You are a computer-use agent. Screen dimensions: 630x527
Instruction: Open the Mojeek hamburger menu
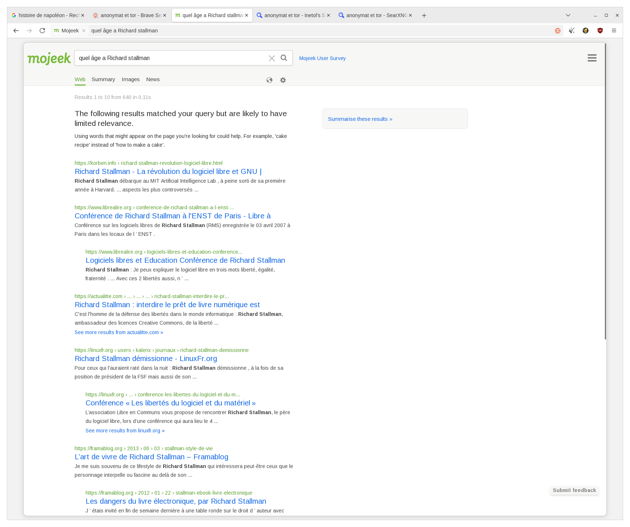(x=592, y=58)
